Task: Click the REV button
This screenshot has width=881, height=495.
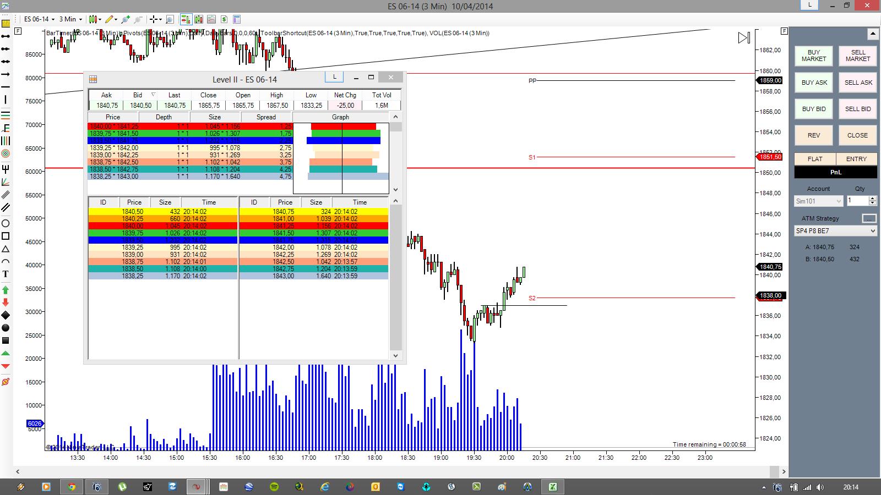Action: pos(814,135)
